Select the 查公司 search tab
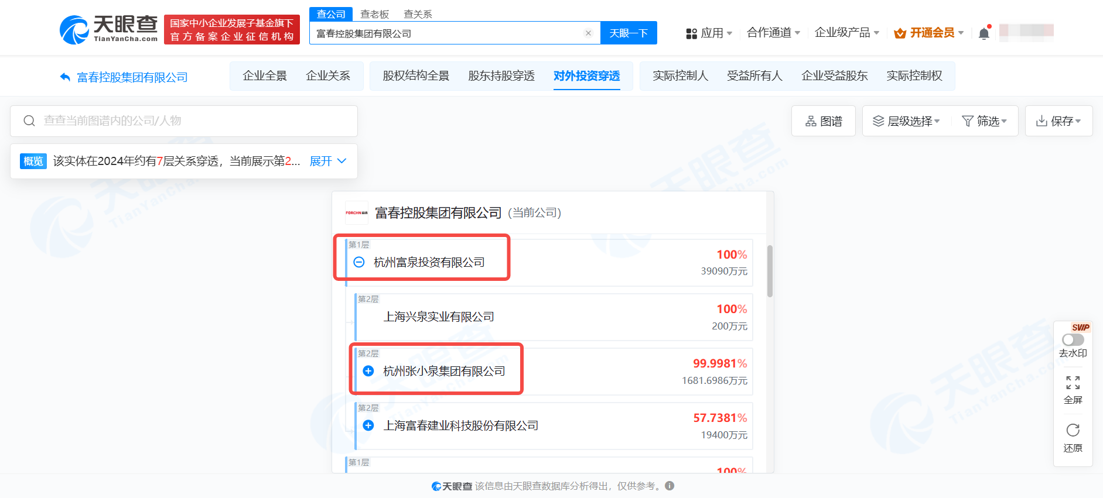Viewport: 1103px width, 498px height. pos(332,14)
